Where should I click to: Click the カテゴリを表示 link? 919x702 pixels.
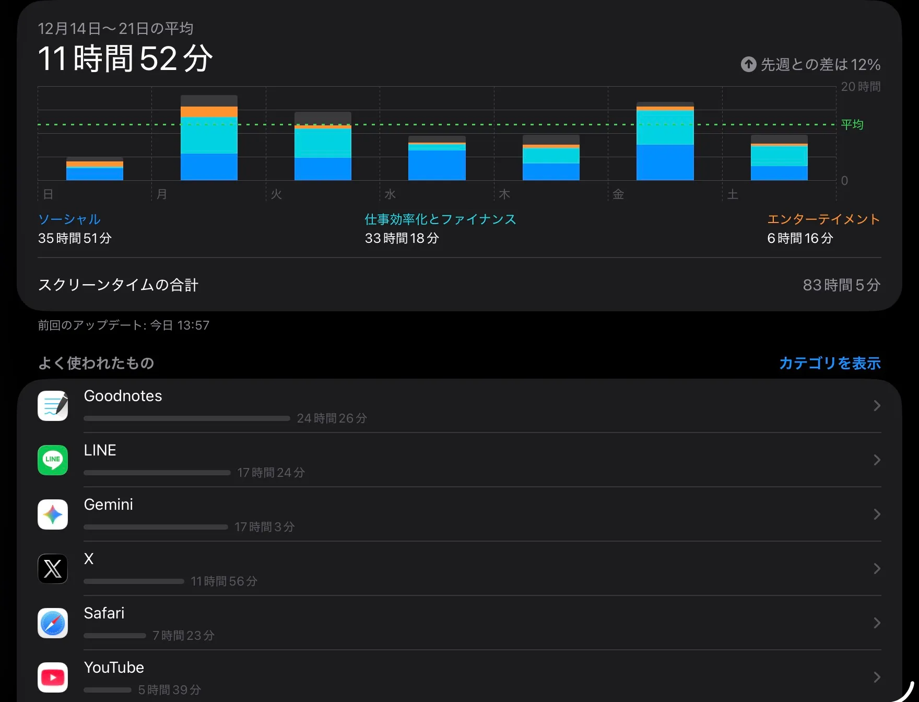[x=829, y=363]
